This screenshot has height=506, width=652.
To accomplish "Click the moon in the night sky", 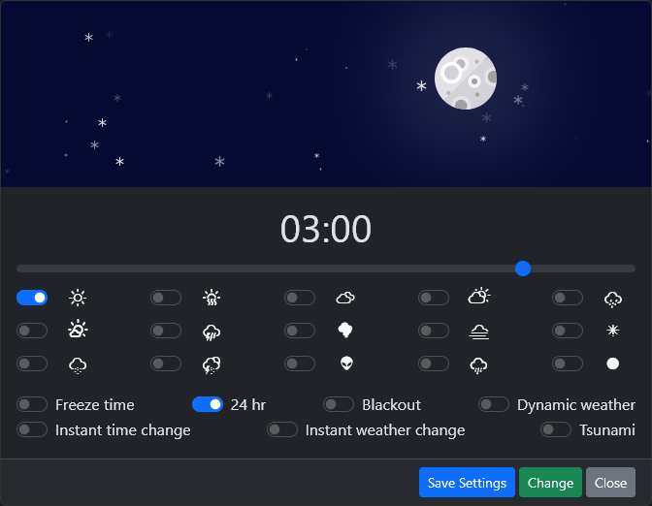I will [465, 79].
